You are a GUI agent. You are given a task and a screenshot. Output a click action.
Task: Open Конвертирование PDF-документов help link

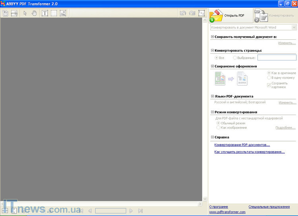pyautogui.click(x=242, y=145)
